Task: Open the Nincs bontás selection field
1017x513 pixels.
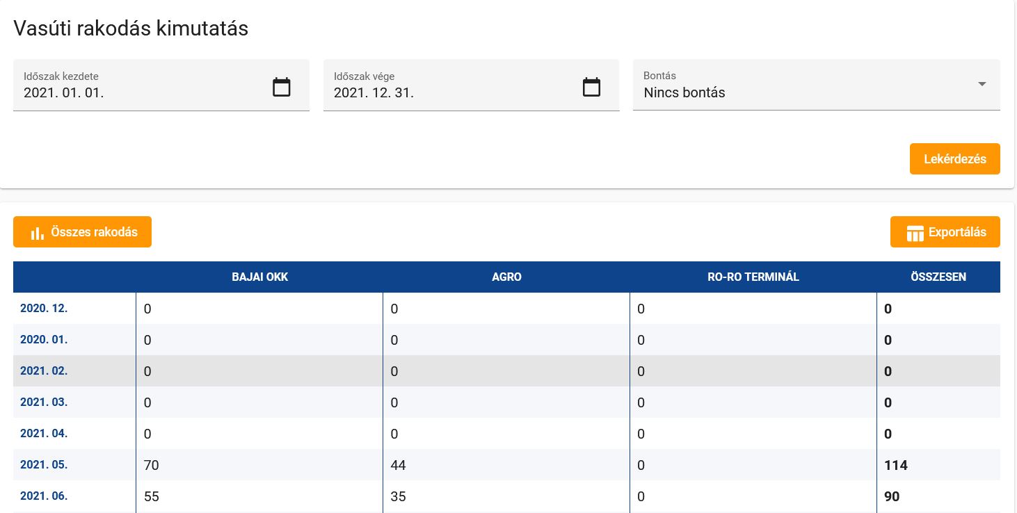Action: 800,92
